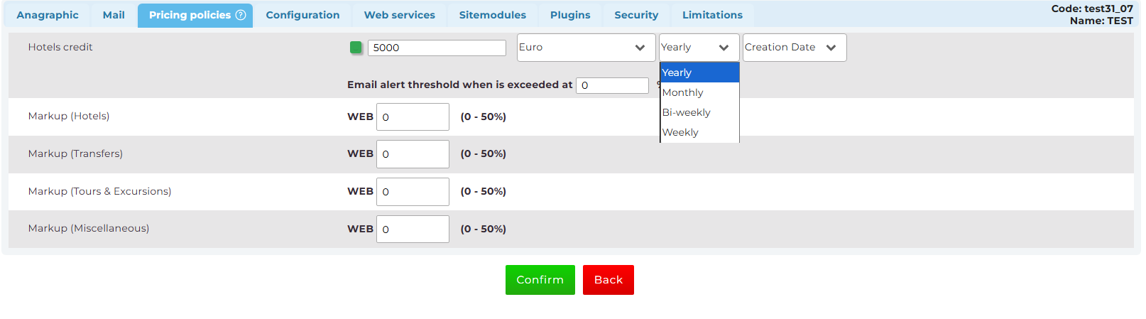Open the Limitations tab

[712, 15]
